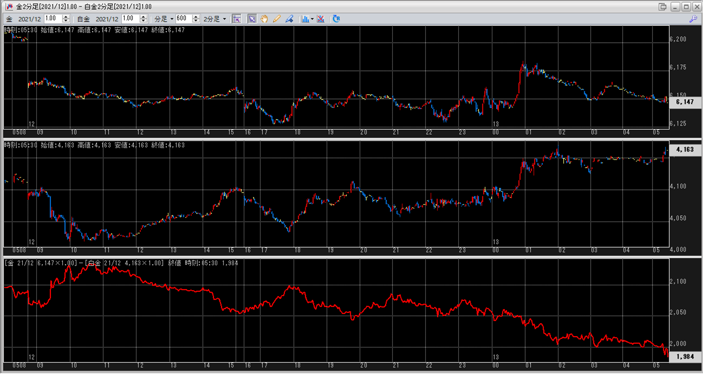
Task: Click the delete indicators chart icon
Action: click(321, 18)
